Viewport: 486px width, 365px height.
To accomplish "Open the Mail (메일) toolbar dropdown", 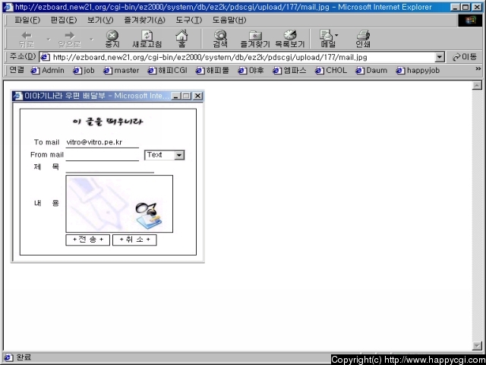I will coord(328,39).
